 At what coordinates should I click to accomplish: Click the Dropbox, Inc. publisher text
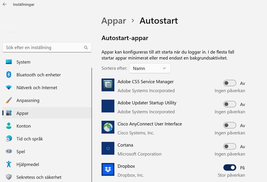[131, 175]
